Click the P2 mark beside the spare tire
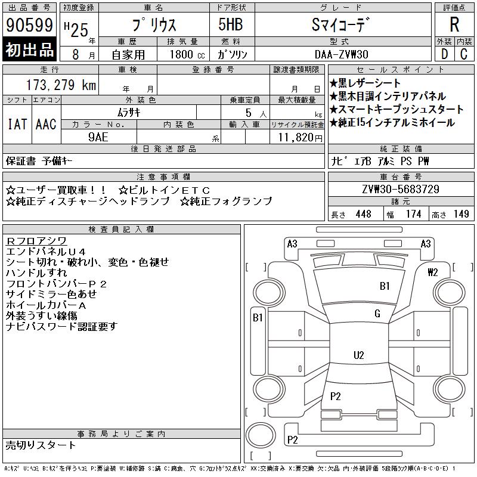The image size is (477, 477). (x=292, y=440)
